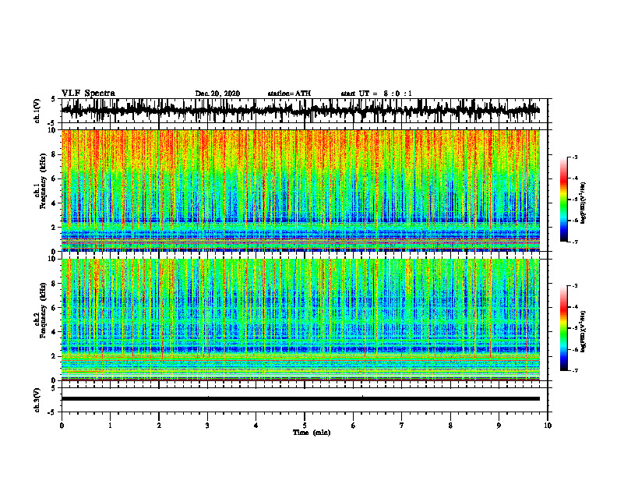Click the "-6" tick on ch.1 color bar

pyautogui.click(x=575, y=221)
